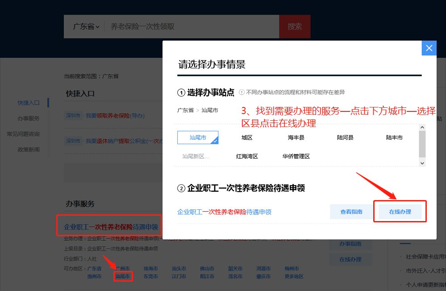Open the 广东省 province dropdown
Screen dimensions: 446x291
(x=86, y=27)
